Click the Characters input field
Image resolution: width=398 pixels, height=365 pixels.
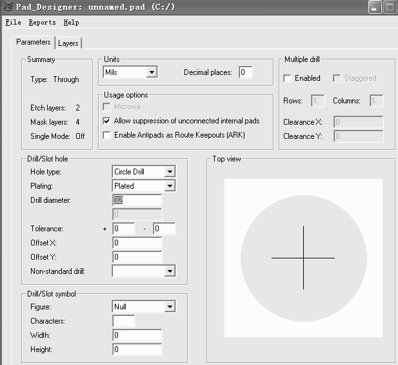pos(124,321)
